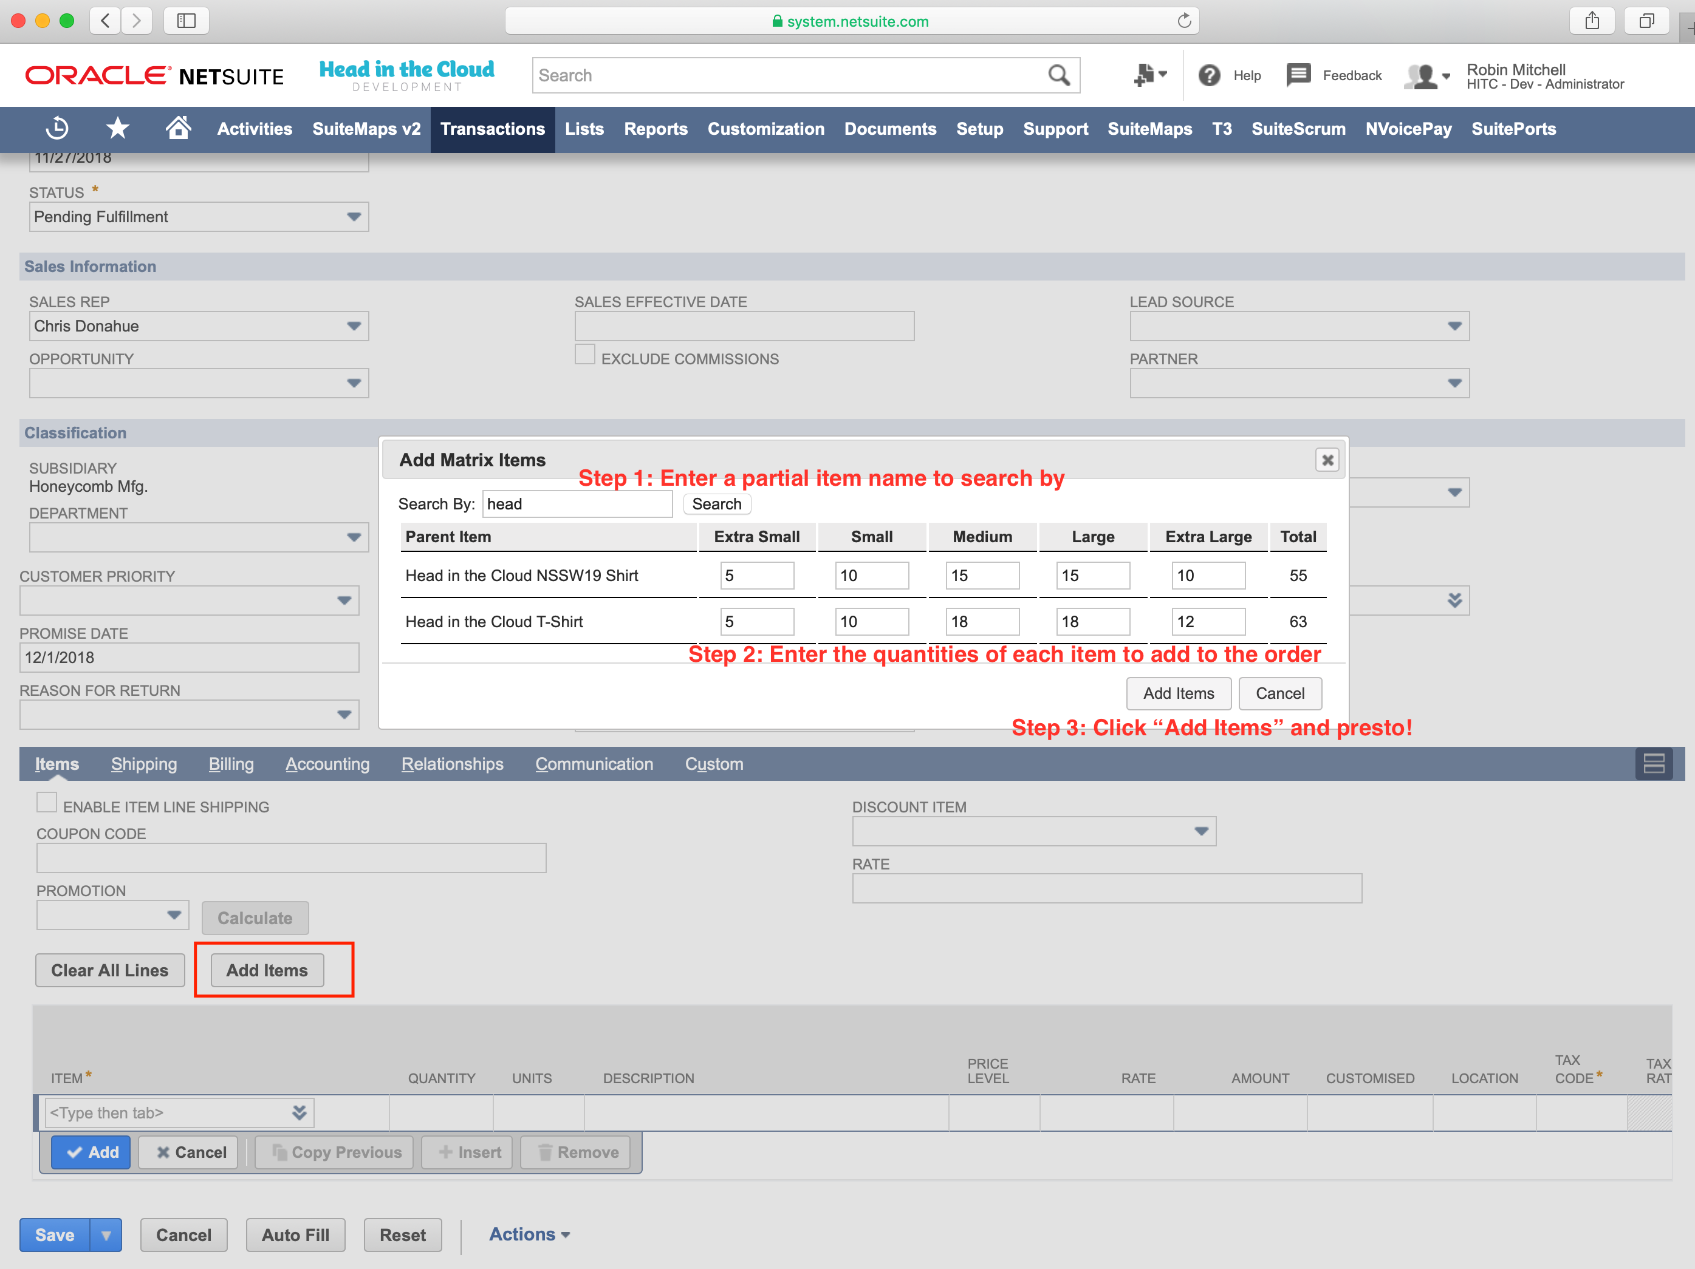This screenshot has width=1695, height=1269.
Task: Open the Lists menu
Action: [x=584, y=129]
